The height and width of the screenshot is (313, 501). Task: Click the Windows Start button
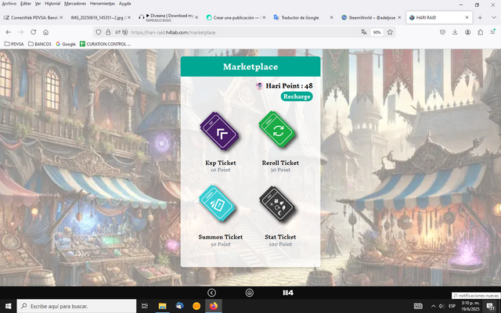(8, 306)
